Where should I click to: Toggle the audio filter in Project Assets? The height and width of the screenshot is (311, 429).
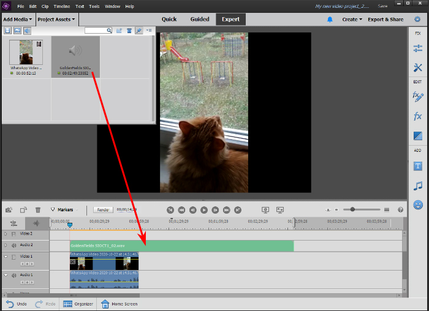click(x=27, y=31)
